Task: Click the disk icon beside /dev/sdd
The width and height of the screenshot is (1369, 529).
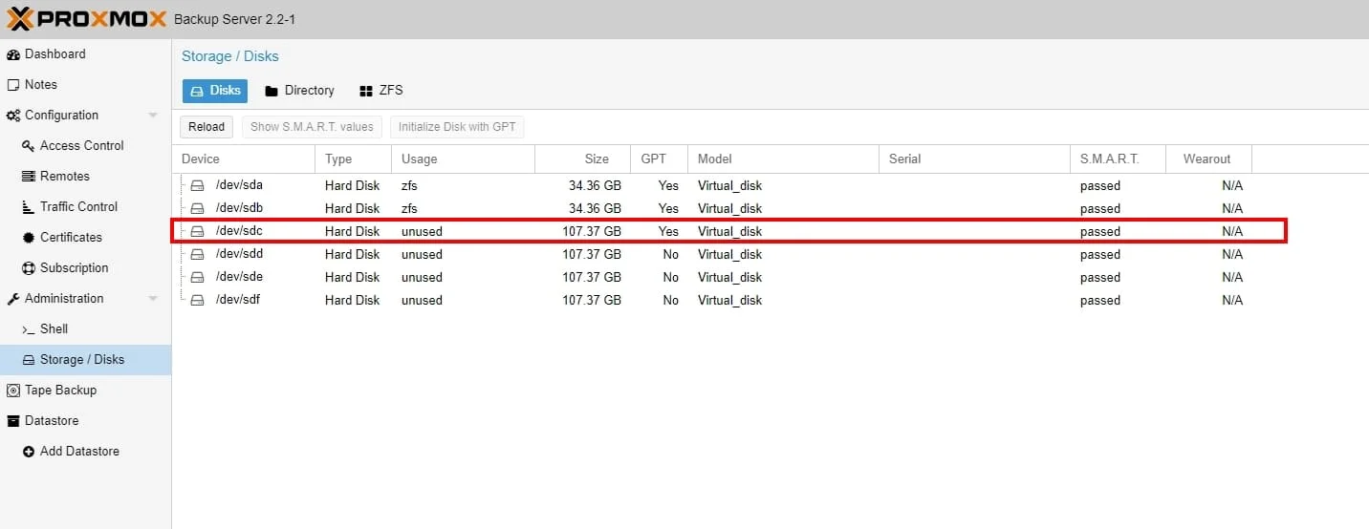Action: click(197, 254)
